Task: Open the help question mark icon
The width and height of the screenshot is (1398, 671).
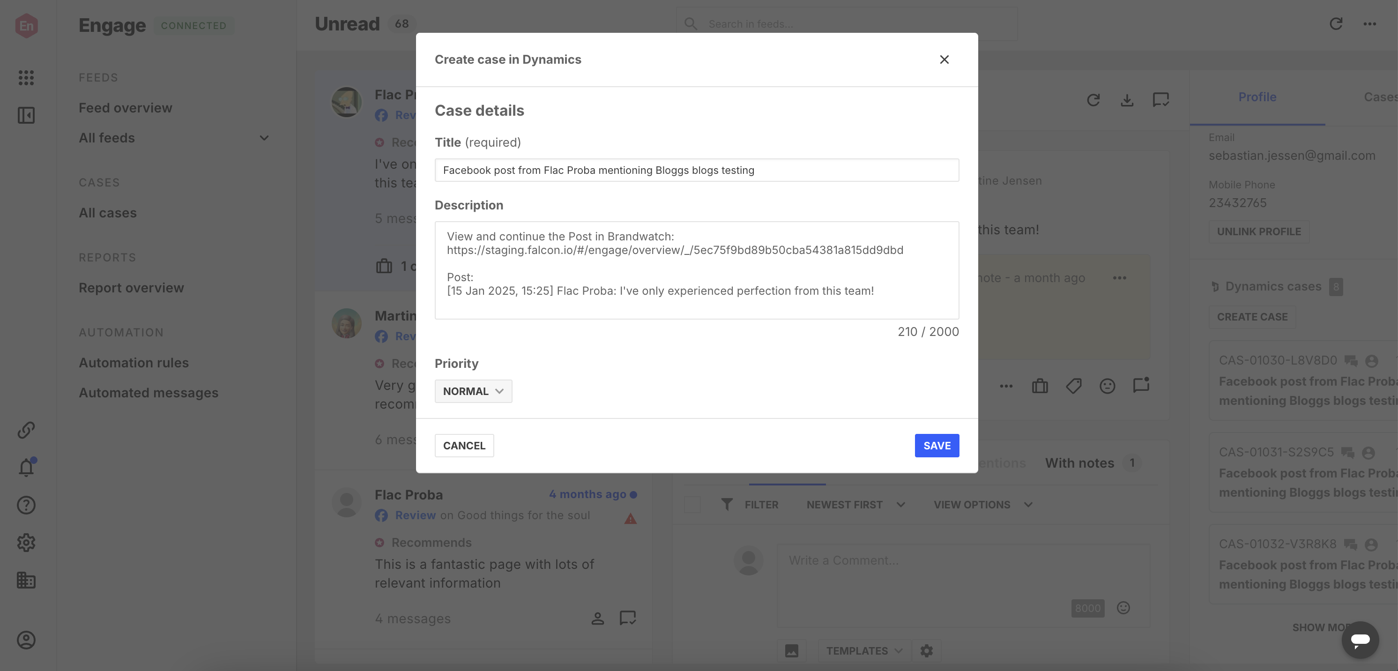Action: pos(26,505)
